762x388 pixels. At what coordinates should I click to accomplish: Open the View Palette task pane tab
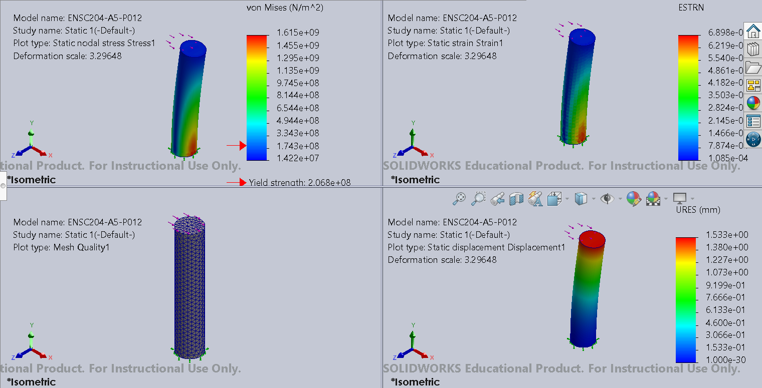[x=753, y=85]
